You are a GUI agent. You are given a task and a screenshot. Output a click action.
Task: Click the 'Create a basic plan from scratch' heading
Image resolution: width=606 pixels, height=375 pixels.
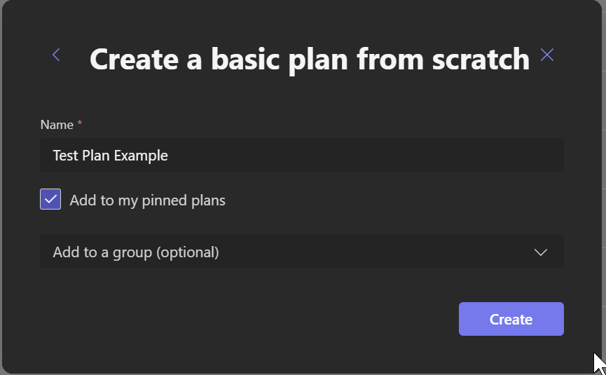pyautogui.click(x=309, y=59)
